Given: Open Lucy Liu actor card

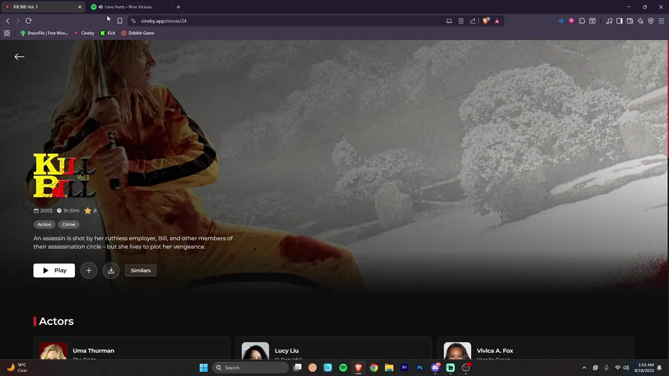Looking at the screenshot, I should pyautogui.click(x=333, y=348).
